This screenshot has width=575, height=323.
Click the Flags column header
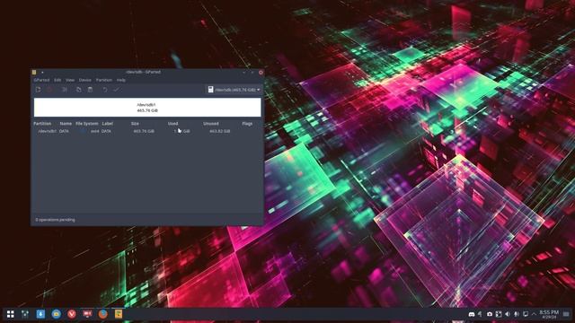247,124
